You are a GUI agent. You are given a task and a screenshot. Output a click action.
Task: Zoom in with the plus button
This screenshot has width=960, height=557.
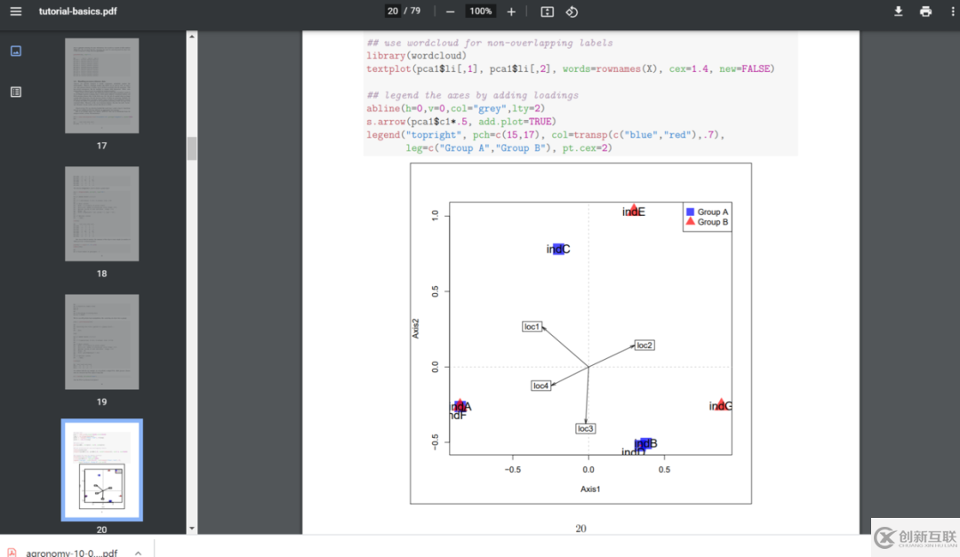click(x=511, y=12)
